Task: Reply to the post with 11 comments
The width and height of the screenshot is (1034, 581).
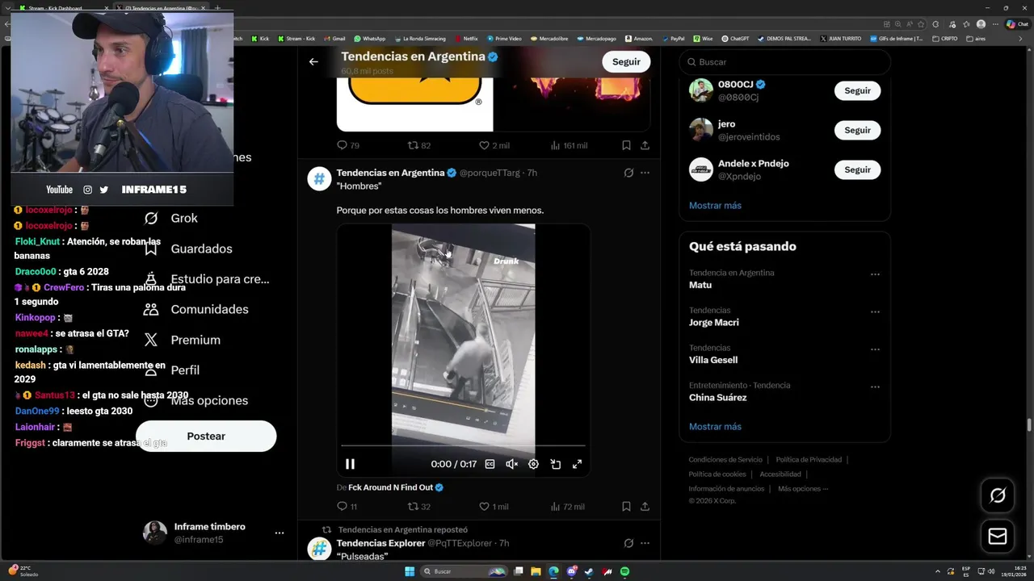Action: pos(347,507)
